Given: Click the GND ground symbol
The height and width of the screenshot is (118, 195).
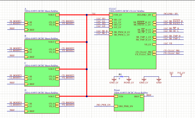Looking at the screenshot, I should coord(159,80).
